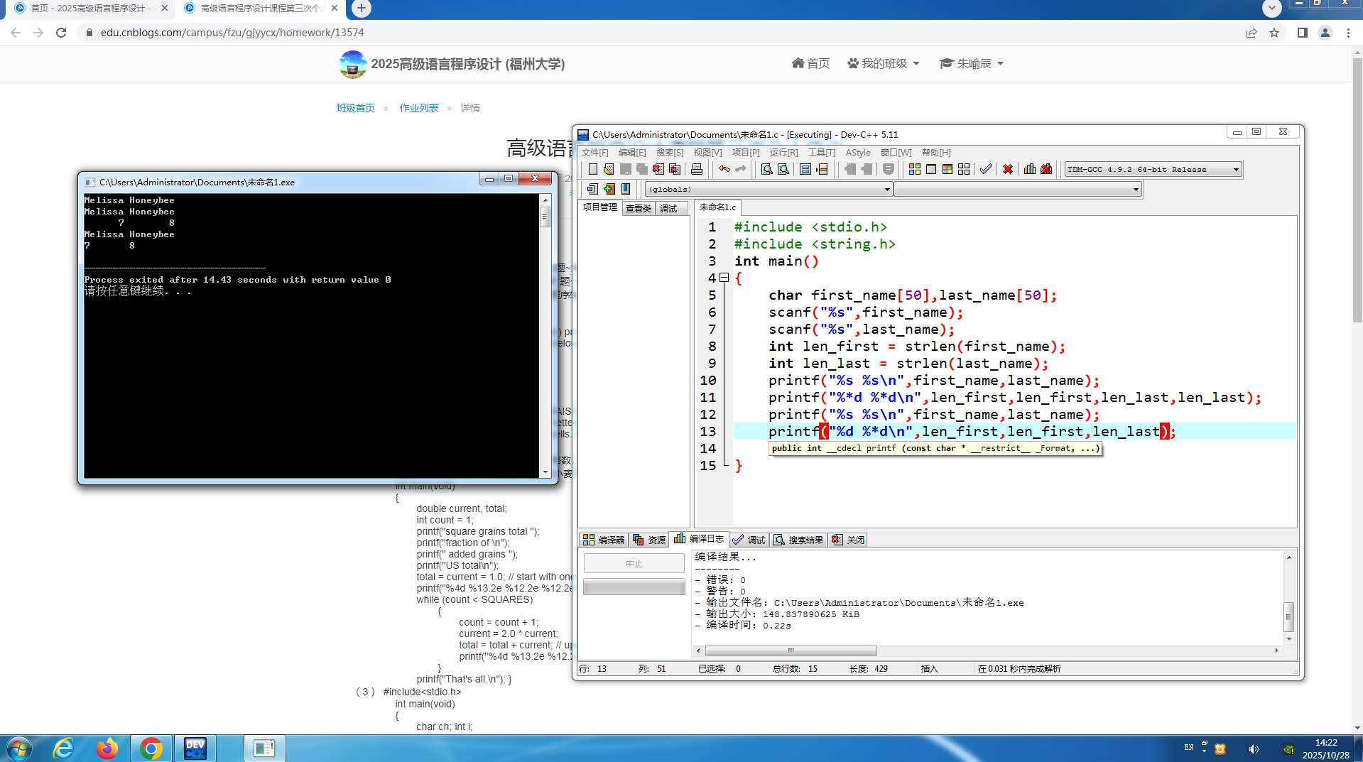Expand the 我的班级 dropdown on the webpage

(884, 63)
